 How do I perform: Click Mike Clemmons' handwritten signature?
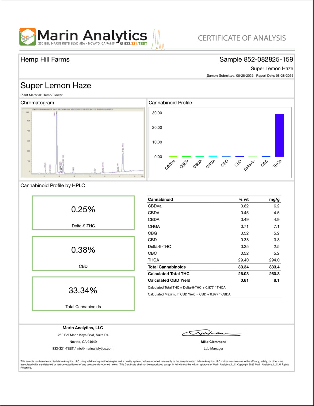[212, 333]
